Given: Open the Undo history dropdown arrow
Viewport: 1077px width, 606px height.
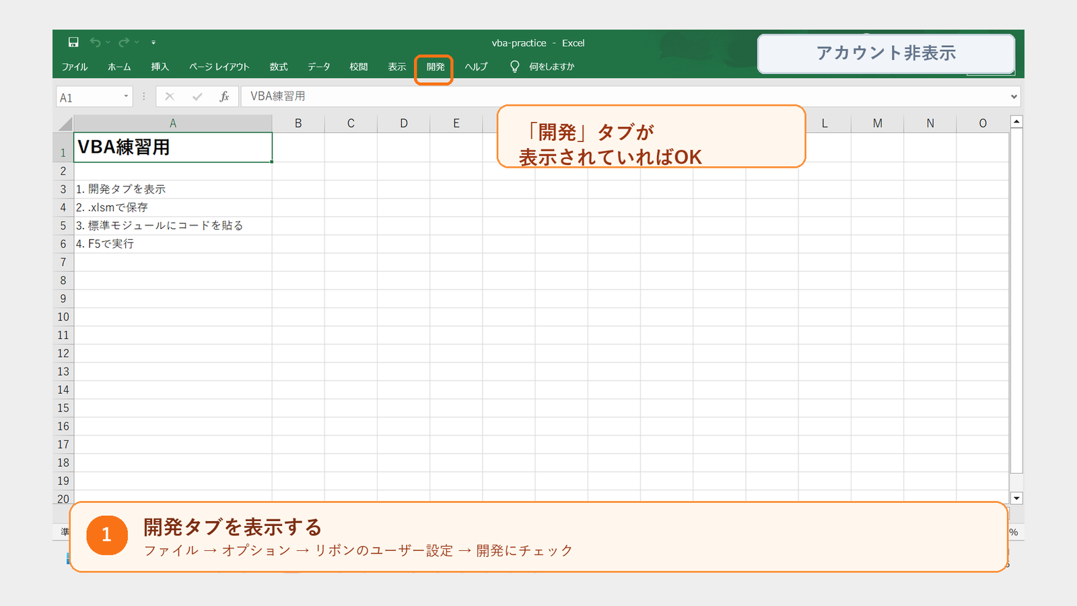Looking at the screenshot, I should tap(108, 42).
